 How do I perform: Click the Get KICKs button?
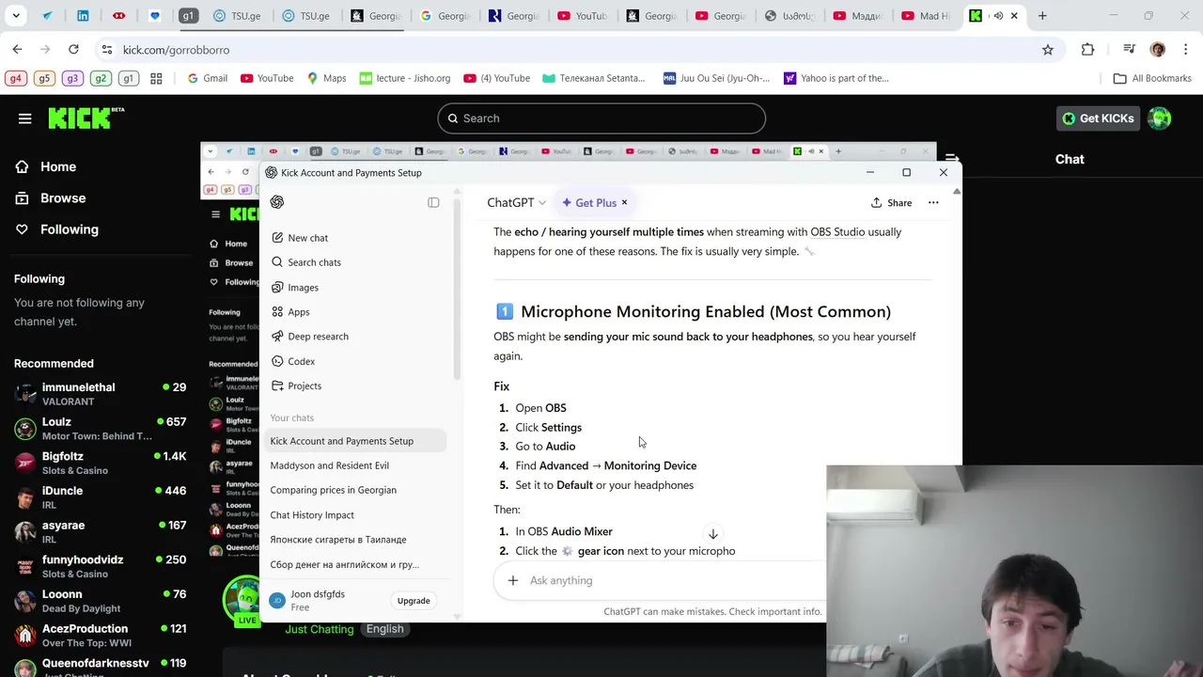pyautogui.click(x=1098, y=118)
